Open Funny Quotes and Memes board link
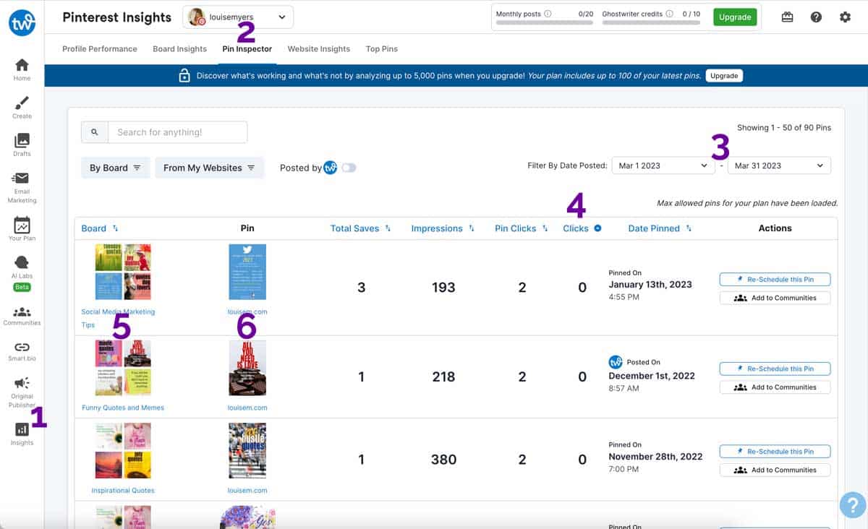 [123, 408]
